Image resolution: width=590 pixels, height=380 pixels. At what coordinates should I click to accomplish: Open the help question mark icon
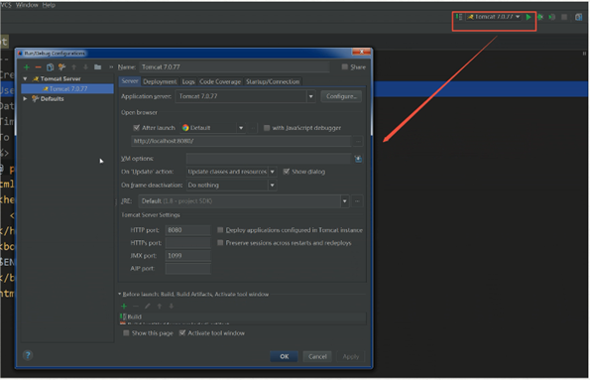[28, 355]
